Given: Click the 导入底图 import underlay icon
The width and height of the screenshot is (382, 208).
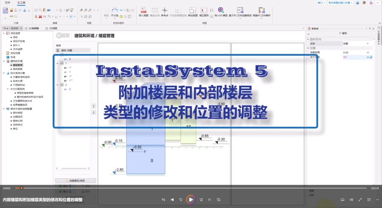Looking at the screenshot, I should pos(143,11).
